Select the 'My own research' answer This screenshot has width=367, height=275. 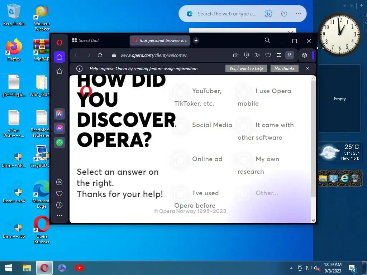(x=259, y=165)
